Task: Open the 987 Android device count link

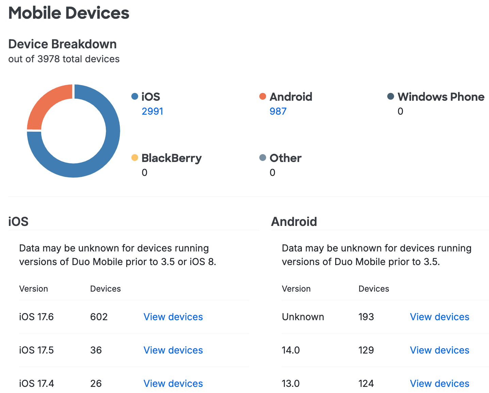Action: (x=278, y=111)
